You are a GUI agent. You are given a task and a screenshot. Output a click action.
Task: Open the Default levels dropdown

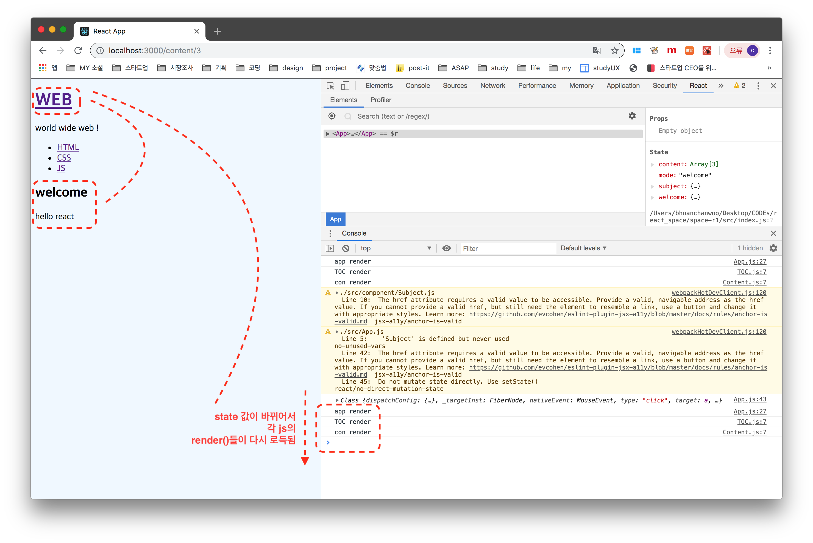(583, 248)
